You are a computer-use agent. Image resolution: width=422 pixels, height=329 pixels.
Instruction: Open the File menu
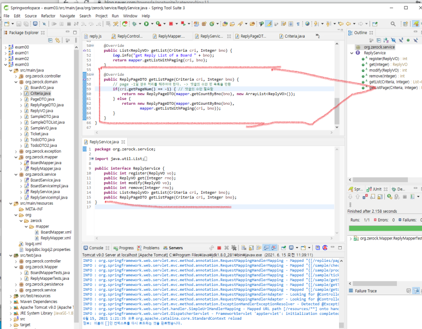pos(7,16)
